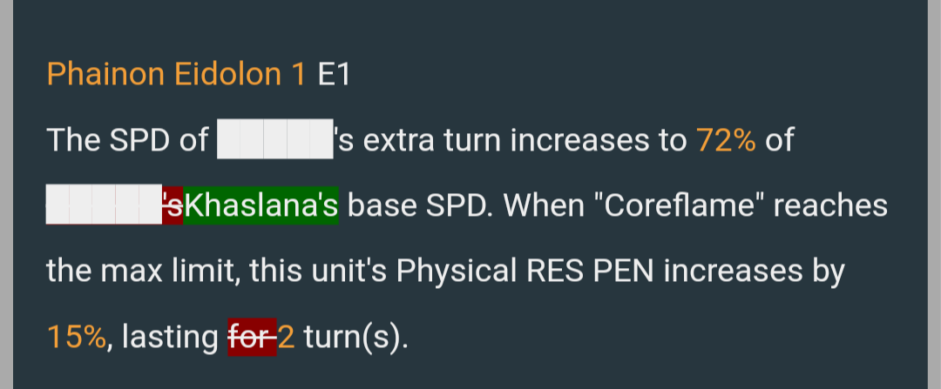Viewport: 941px width, 389px height.
Task: Click the word "lasting"
Action: 171,338
